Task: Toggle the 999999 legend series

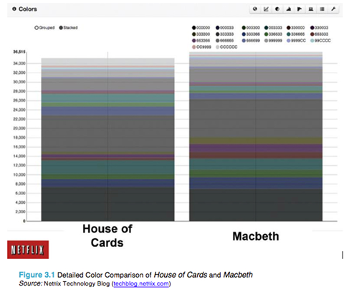Action: 273,41
